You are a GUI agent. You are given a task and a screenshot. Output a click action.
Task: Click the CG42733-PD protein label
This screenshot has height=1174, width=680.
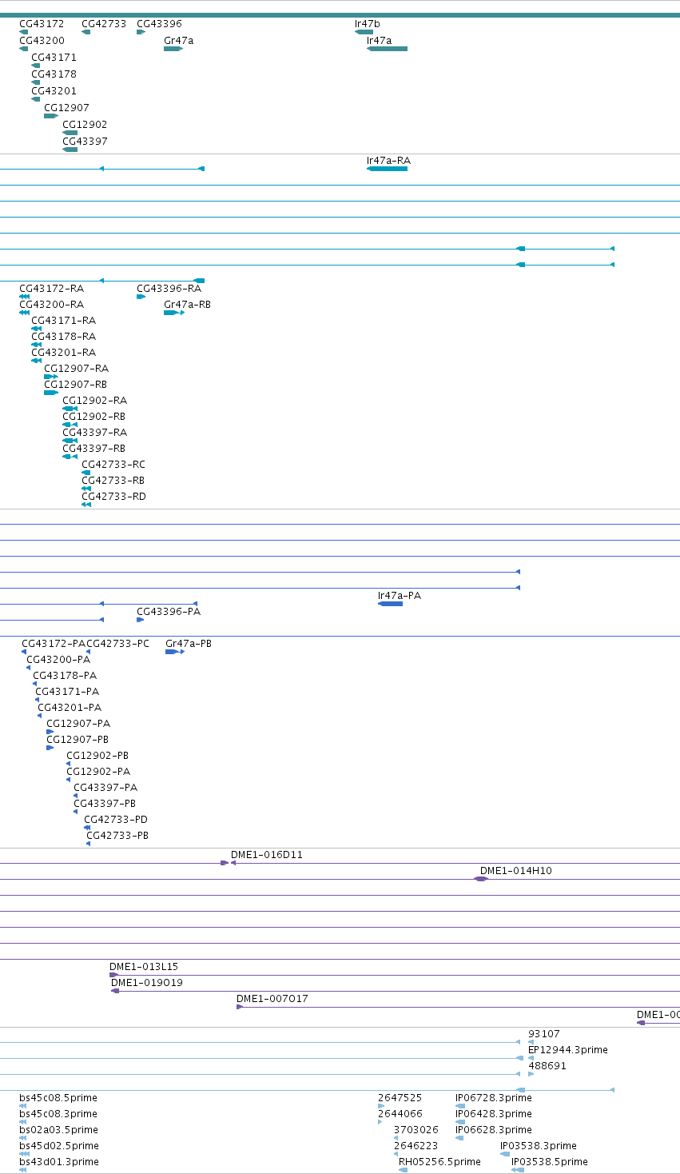[116, 820]
